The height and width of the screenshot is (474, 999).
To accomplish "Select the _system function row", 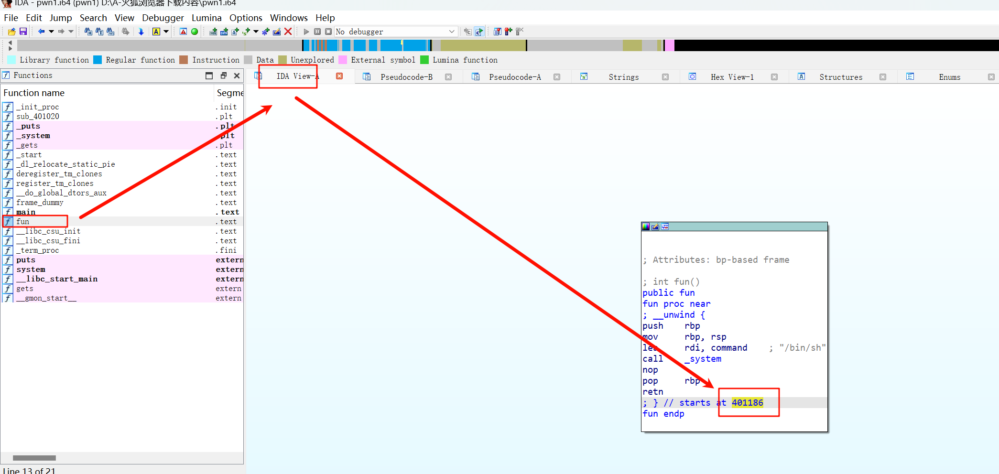I will pos(122,136).
